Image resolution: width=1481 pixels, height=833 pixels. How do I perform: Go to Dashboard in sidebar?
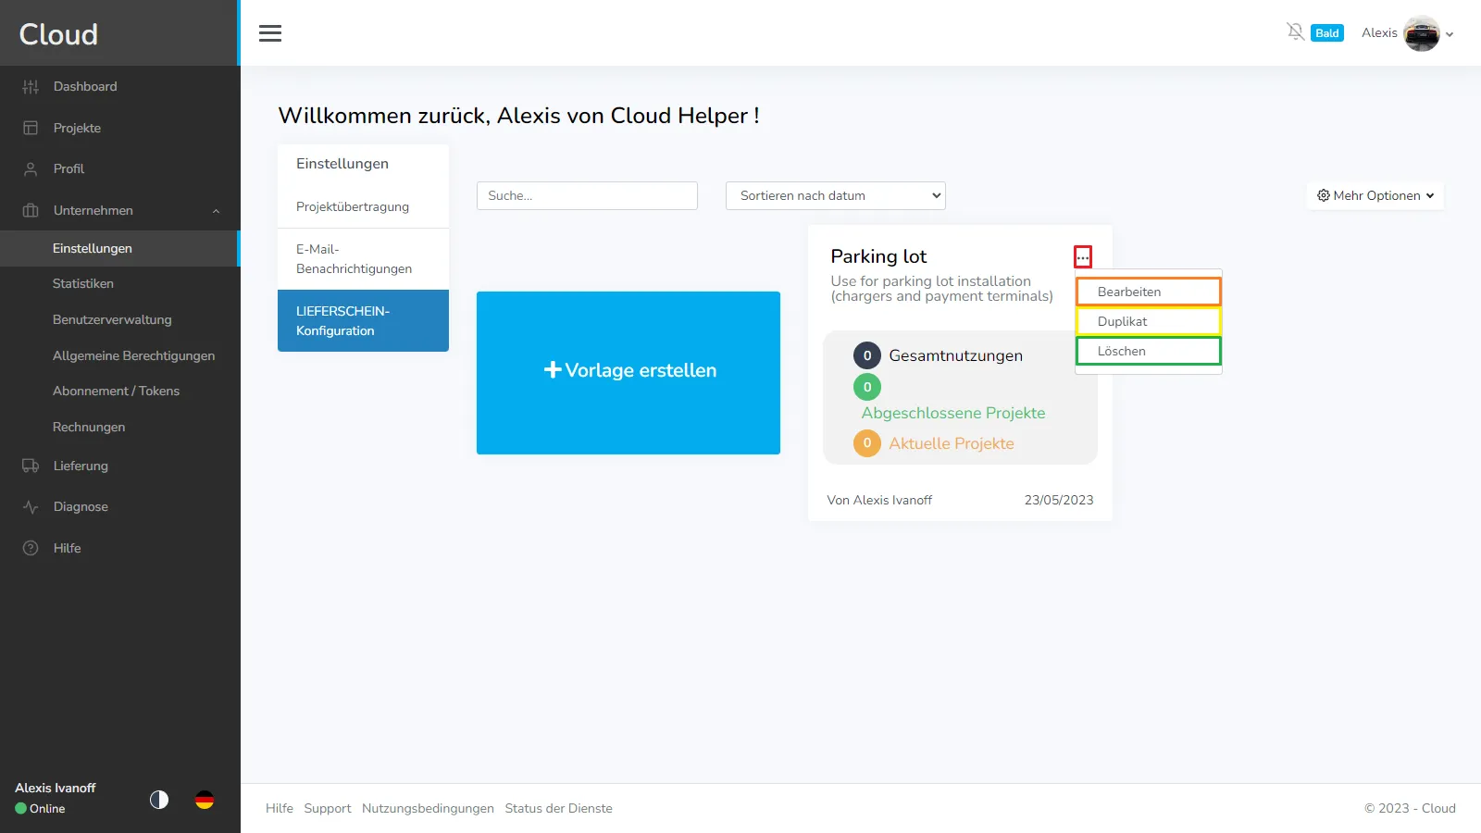[x=120, y=86]
